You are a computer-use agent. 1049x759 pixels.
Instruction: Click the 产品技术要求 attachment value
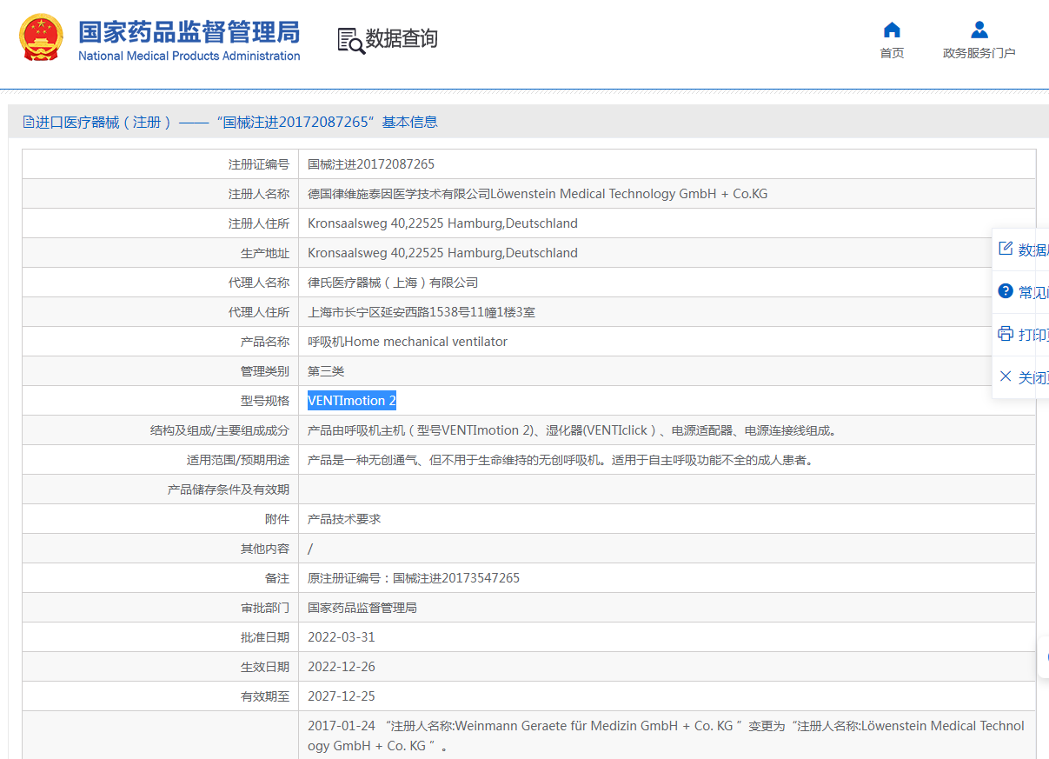pyautogui.click(x=344, y=519)
